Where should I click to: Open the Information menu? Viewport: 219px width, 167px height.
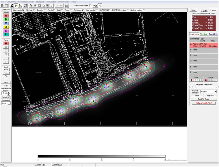pos(64,2)
